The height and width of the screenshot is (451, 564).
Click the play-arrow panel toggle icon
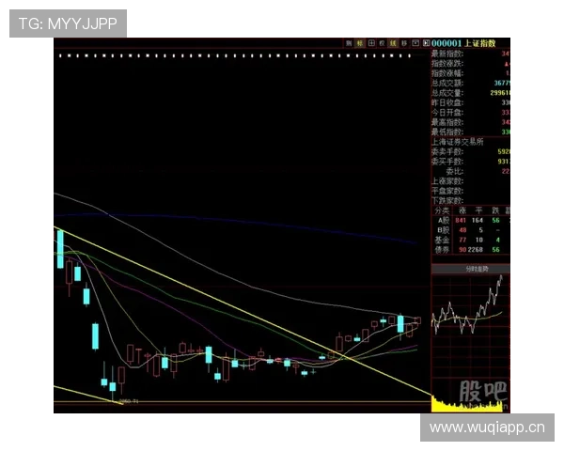(426, 43)
